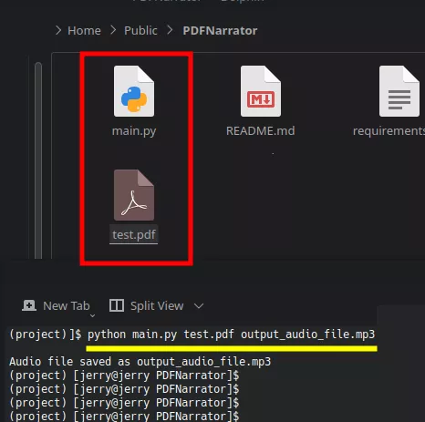The height and width of the screenshot is (422, 425).
Task: Click the main.py file name label
Action: tap(134, 131)
